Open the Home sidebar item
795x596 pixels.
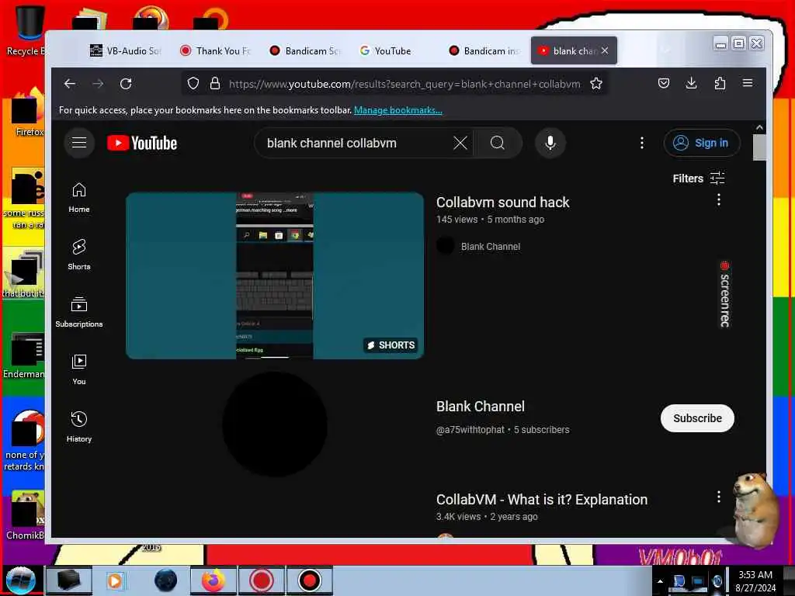(79, 198)
